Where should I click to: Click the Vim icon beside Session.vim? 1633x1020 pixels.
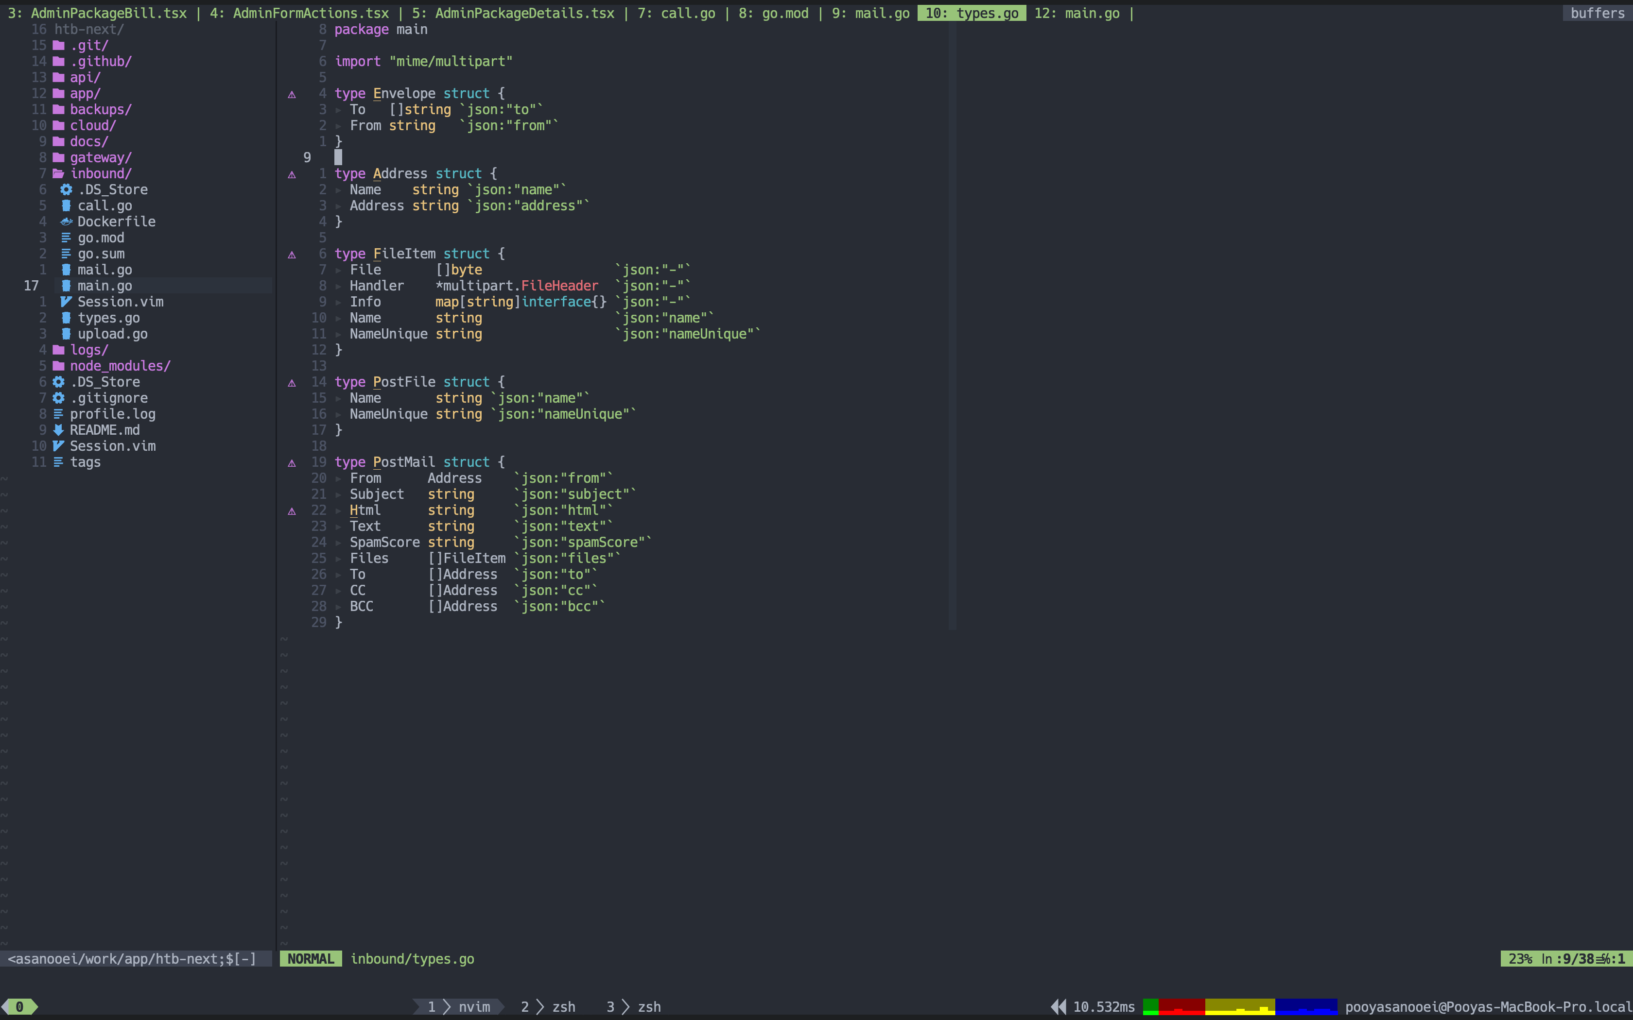(66, 302)
